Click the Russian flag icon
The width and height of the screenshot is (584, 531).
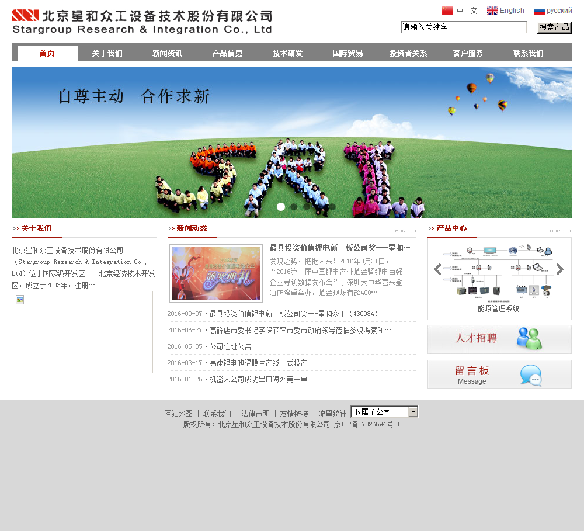(539, 11)
